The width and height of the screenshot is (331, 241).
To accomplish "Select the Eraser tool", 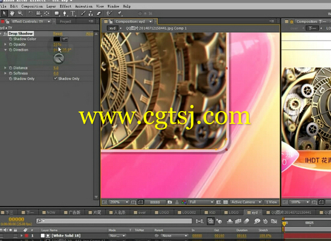I will [99, 13].
